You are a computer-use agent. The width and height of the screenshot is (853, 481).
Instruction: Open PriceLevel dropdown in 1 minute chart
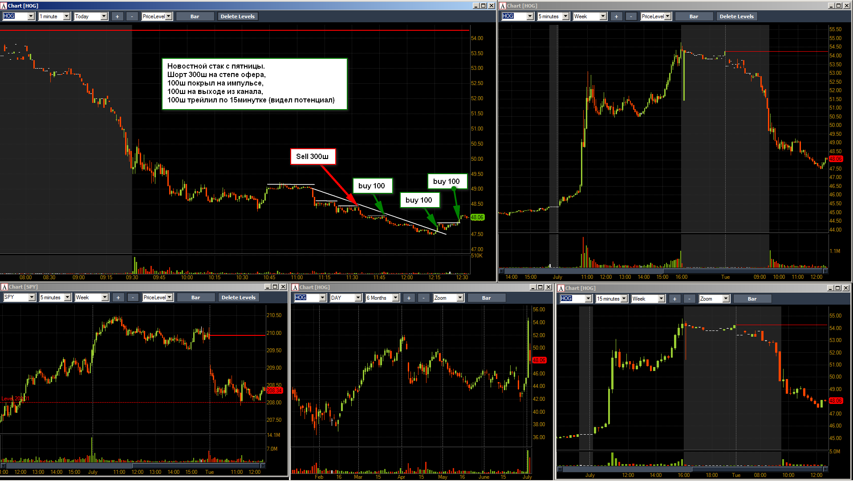click(169, 16)
